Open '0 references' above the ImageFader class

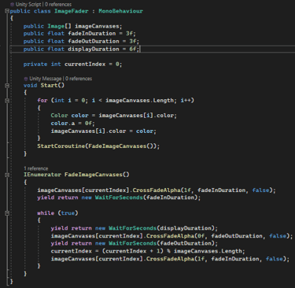[x=58, y=5]
